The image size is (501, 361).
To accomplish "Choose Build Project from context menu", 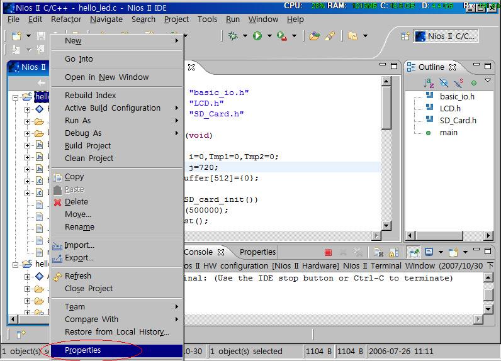I will [116, 146].
